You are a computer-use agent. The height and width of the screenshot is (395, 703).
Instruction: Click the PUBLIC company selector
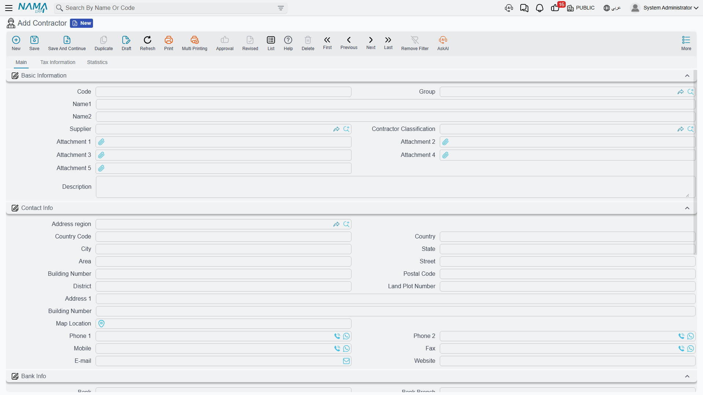(x=581, y=8)
